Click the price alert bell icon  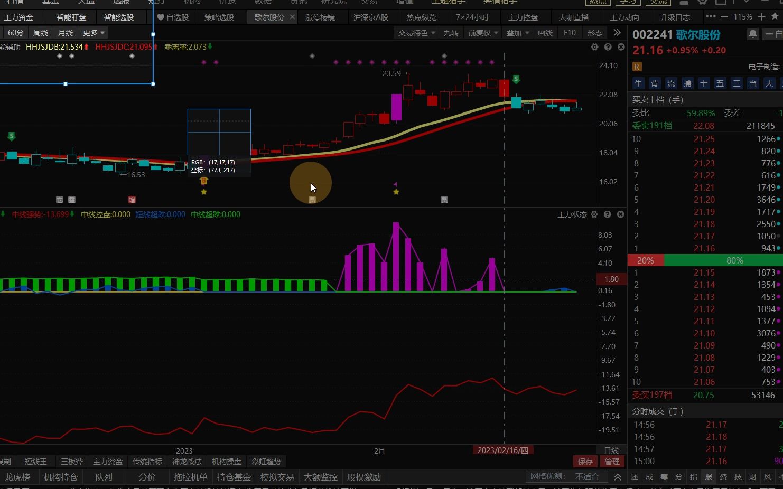point(753,34)
